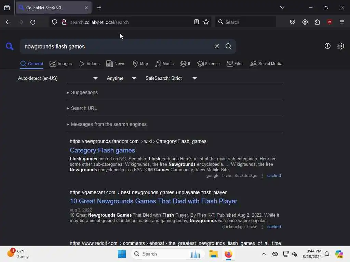List all tabs dropdown arrow

282,8
